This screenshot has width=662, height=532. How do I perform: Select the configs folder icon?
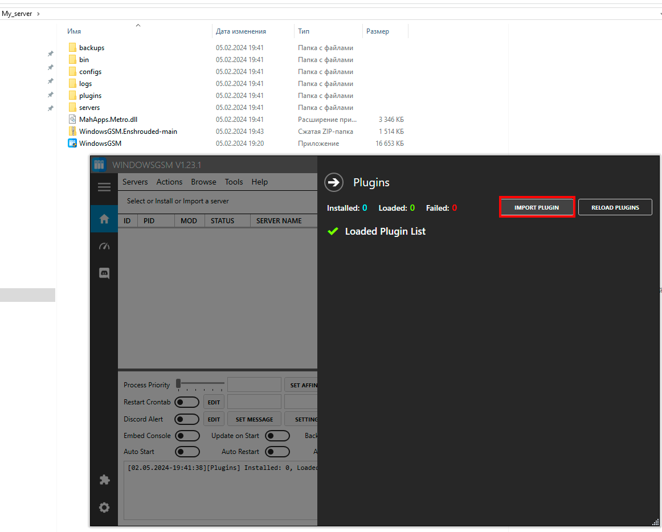tap(72, 71)
